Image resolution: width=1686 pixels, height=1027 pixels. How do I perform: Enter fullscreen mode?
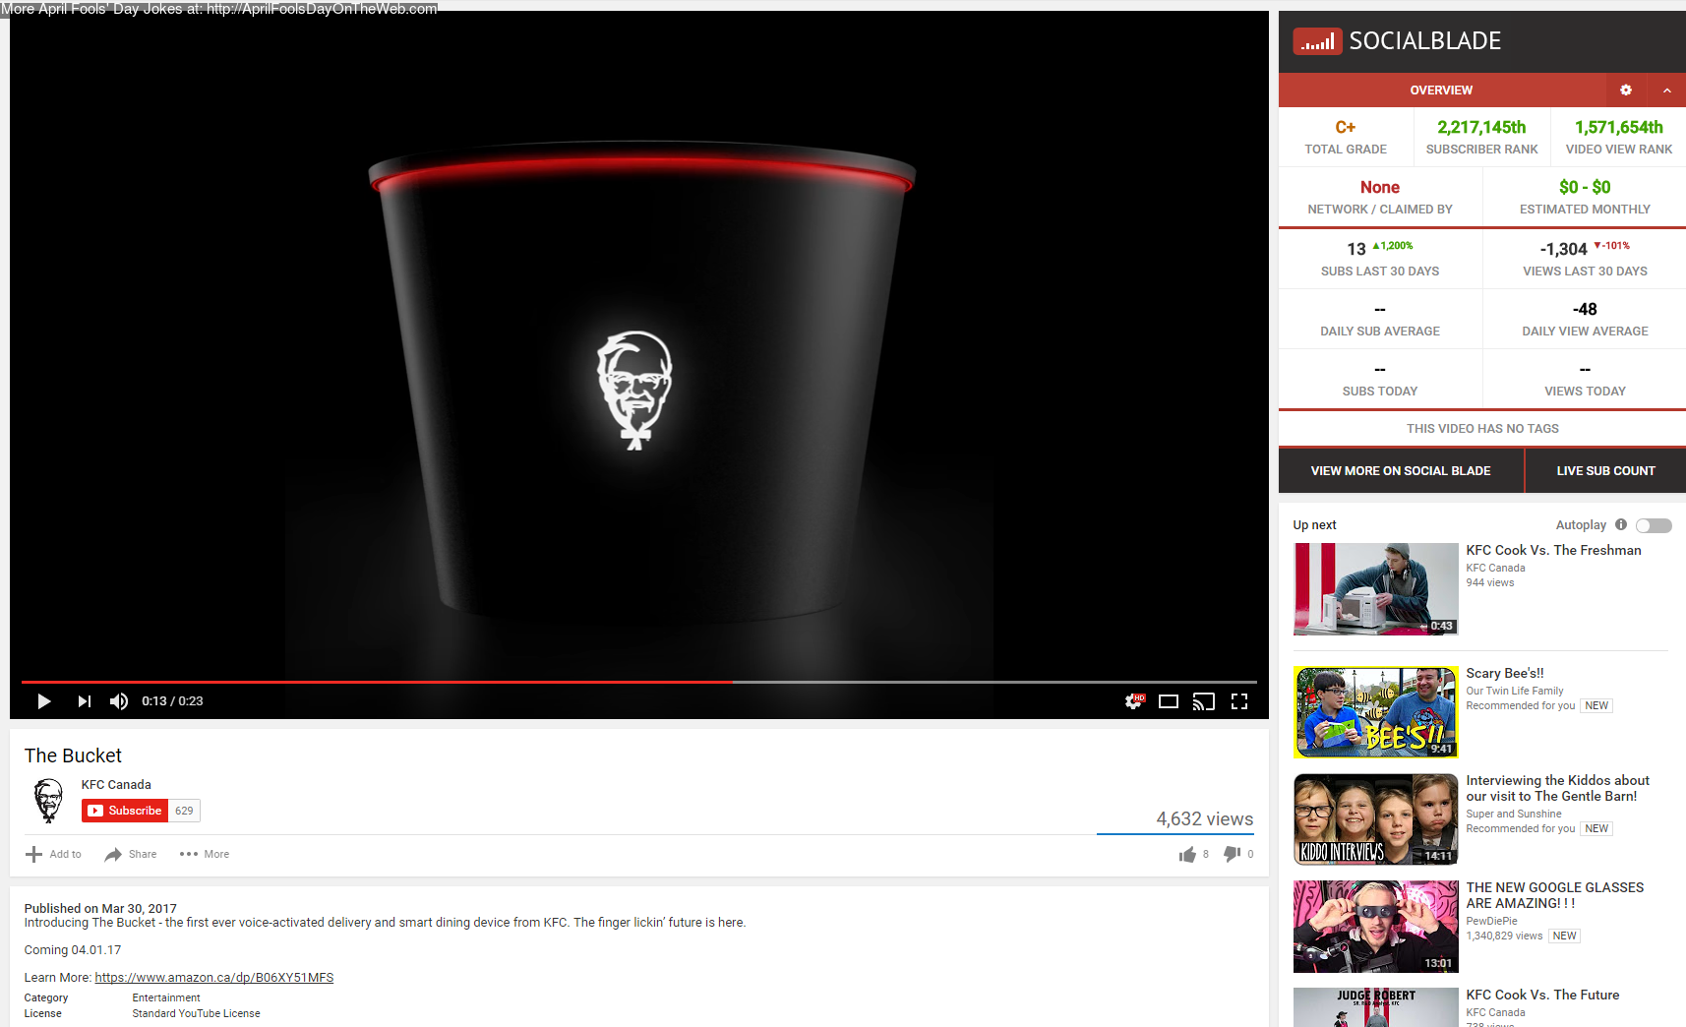pyautogui.click(x=1239, y=701)
